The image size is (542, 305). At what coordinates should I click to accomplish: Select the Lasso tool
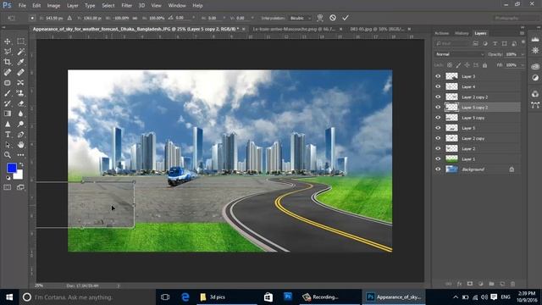8,52
